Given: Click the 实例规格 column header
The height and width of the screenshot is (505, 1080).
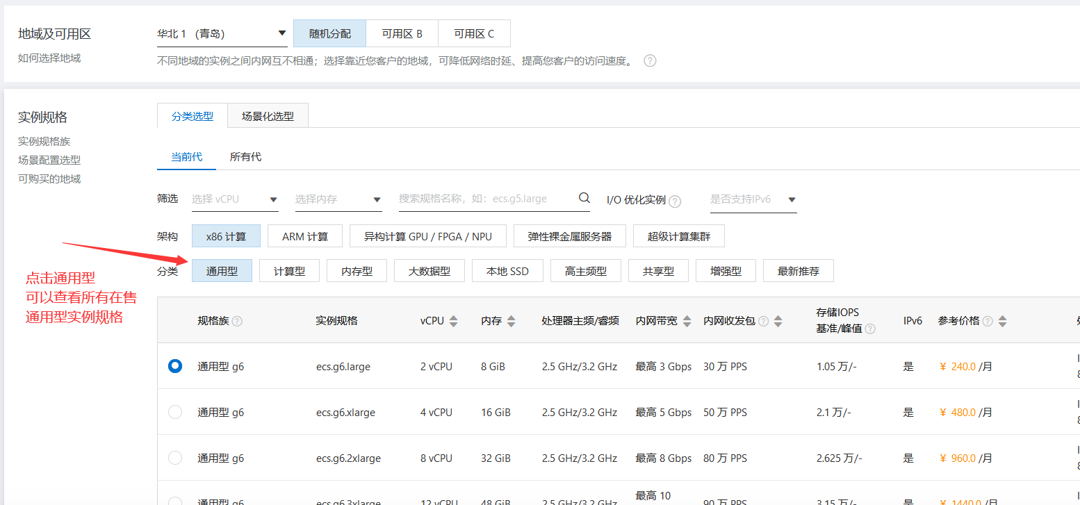Looking at the screenshot, I should coord(337,321).
